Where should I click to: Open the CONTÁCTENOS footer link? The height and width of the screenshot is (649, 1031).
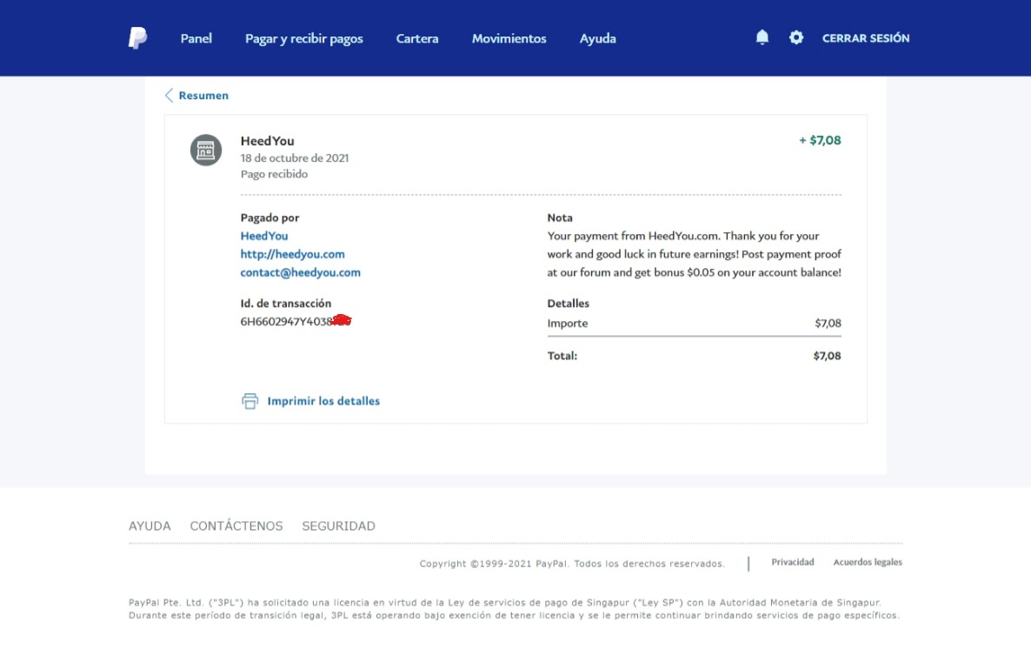coord(236,526)
